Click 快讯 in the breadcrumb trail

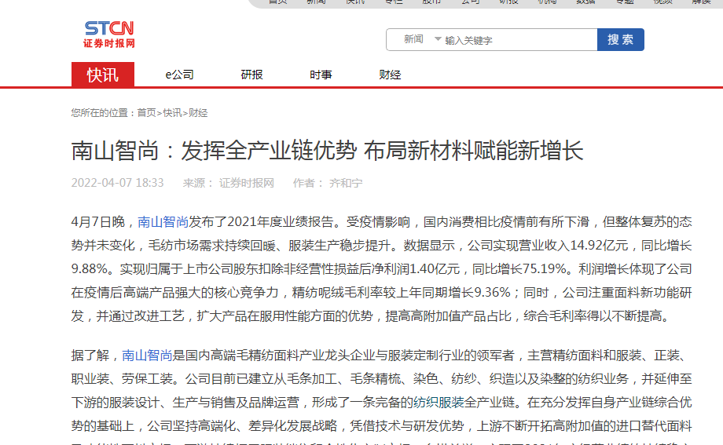tap(172, 113)
